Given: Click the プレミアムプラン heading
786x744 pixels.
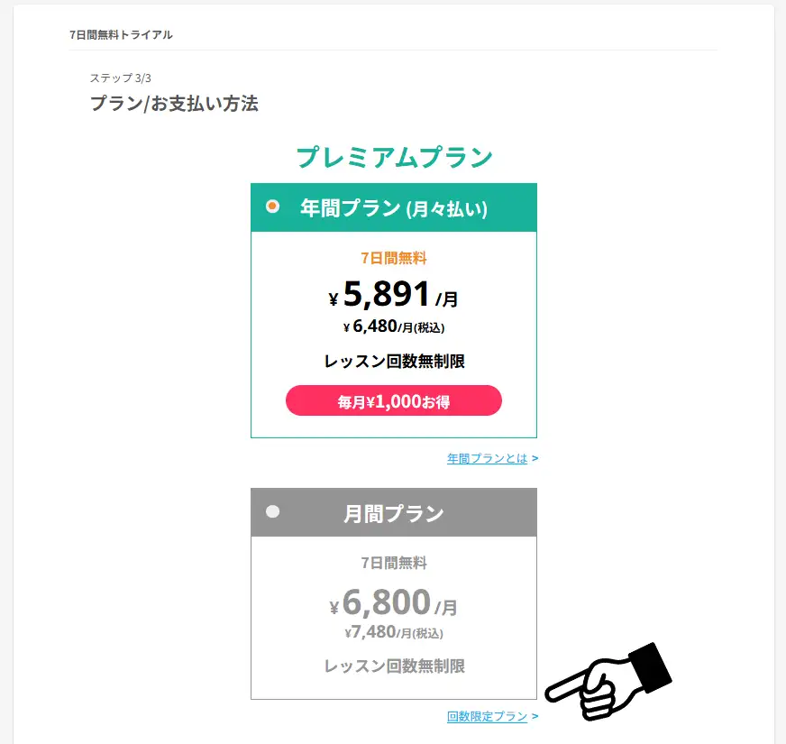Looking at the screenshot, I should click(394, 158).
